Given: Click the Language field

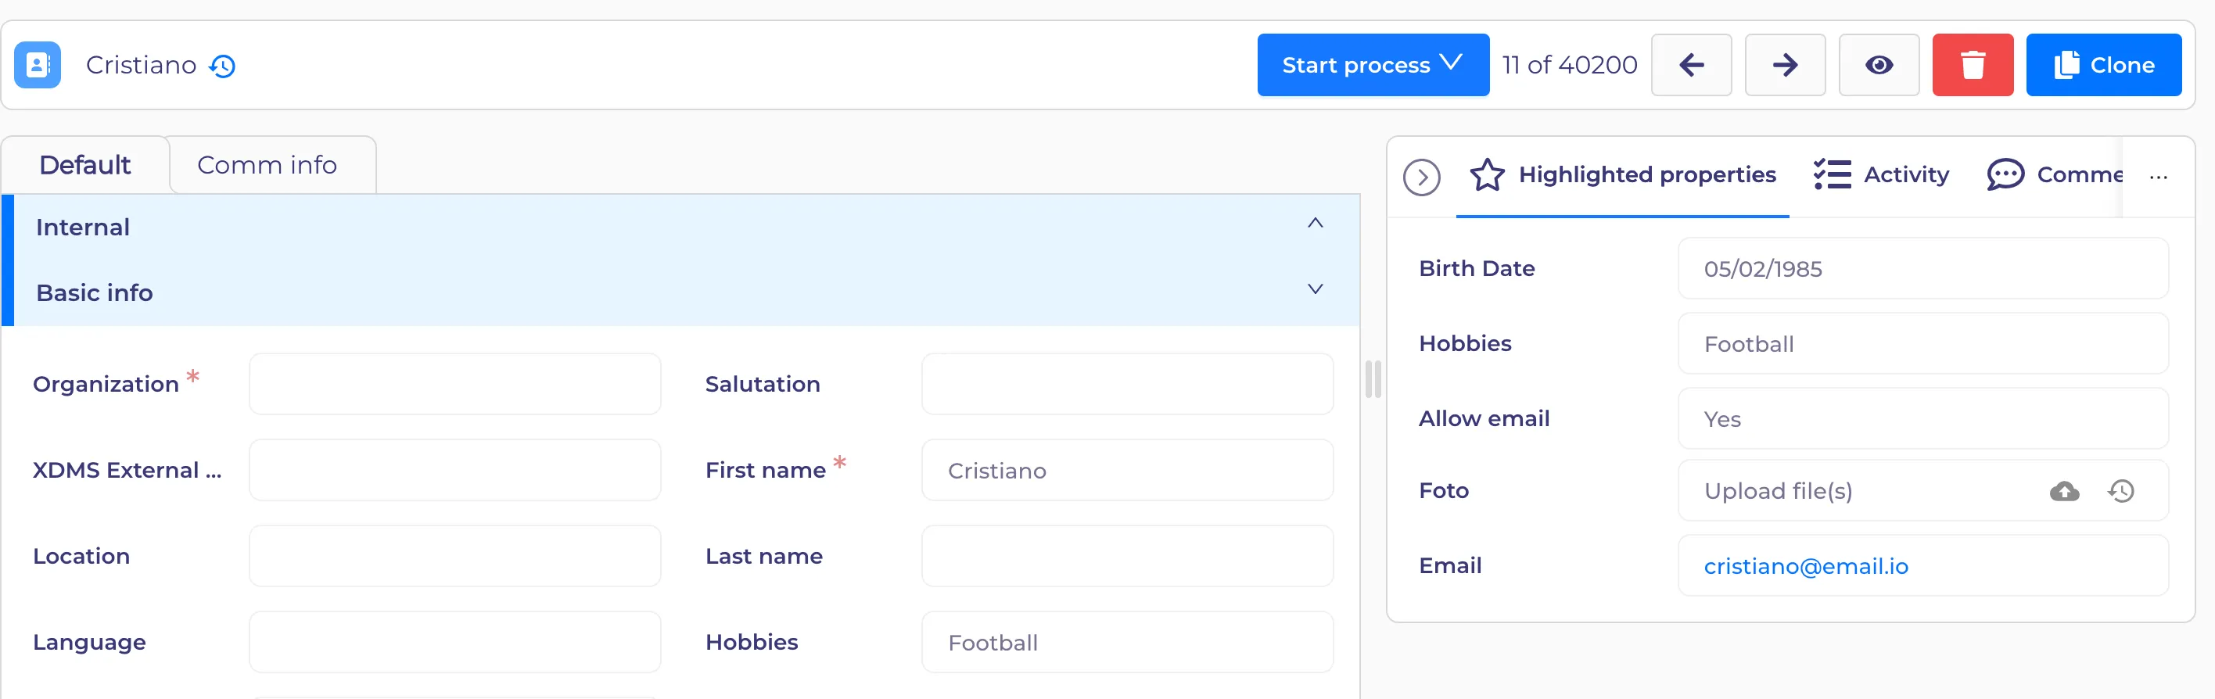Looking at the screenshot, I should (455, 641).
